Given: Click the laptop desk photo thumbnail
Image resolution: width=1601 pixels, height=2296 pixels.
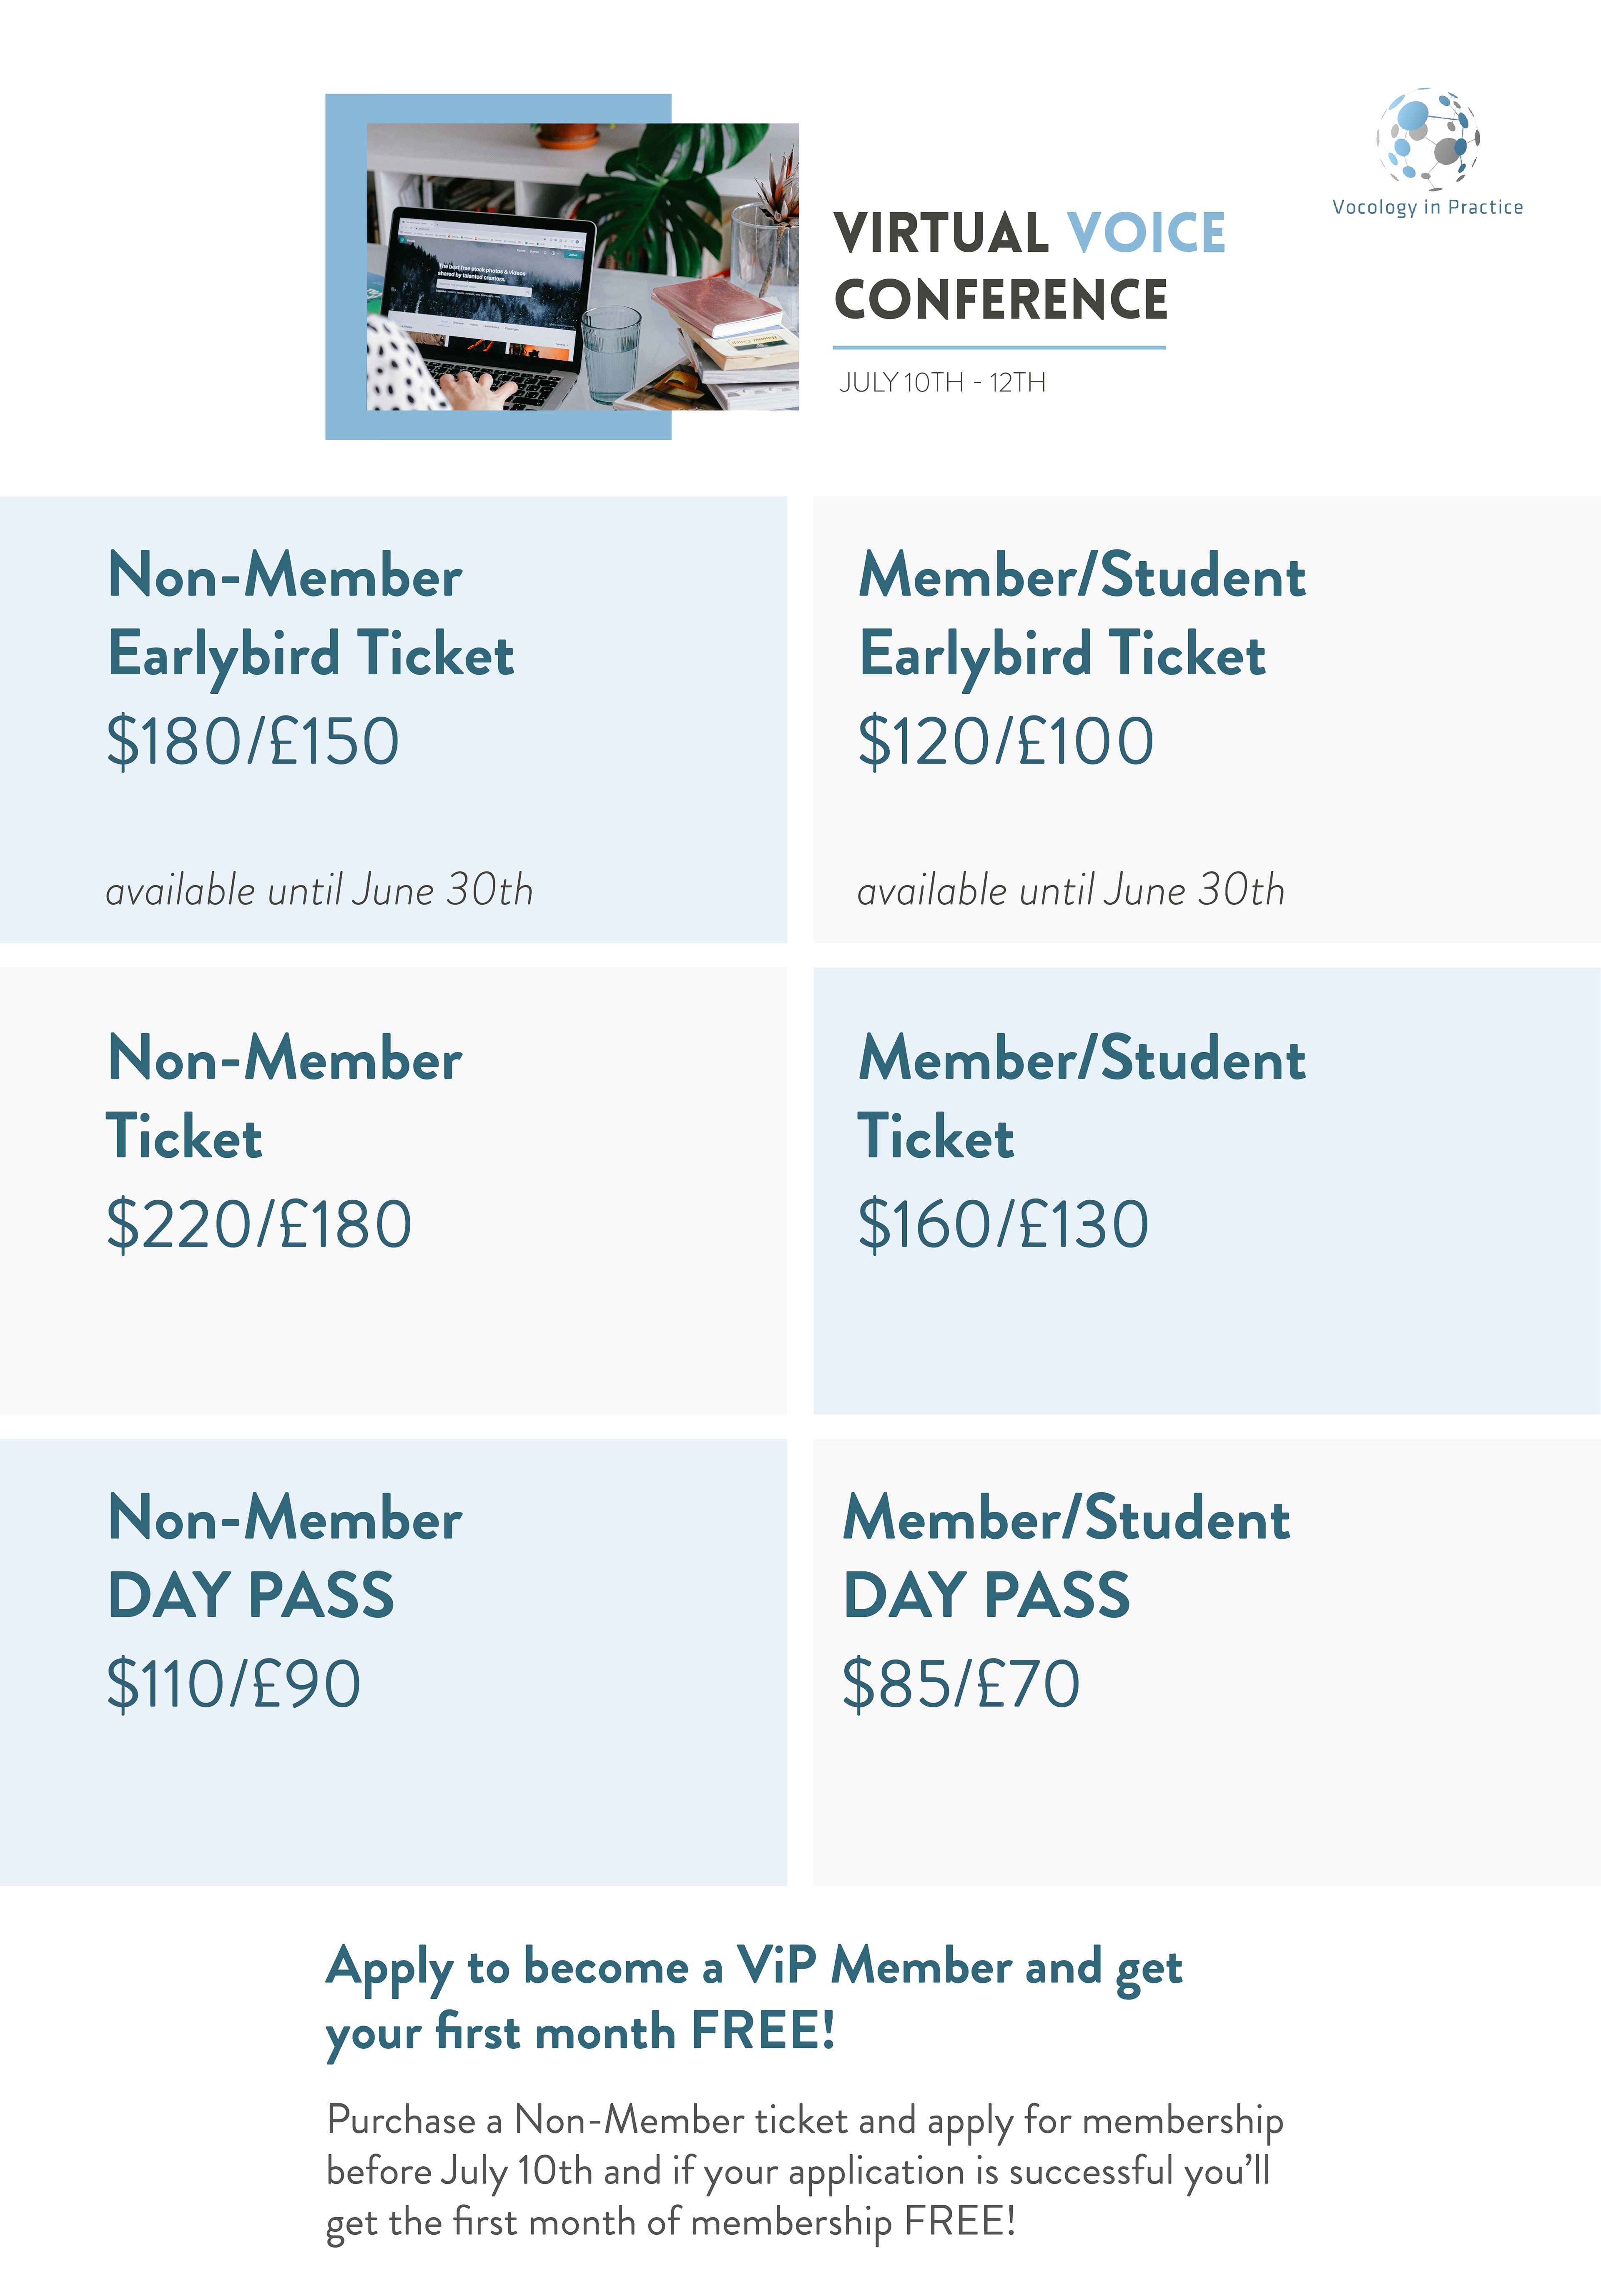Looking at the screenshot, I should tap(582, 266).
